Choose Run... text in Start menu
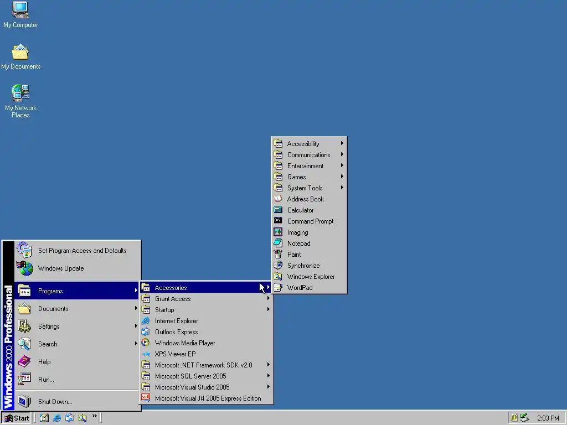Viewport: 567px width, 425px height. pos(46,380)
